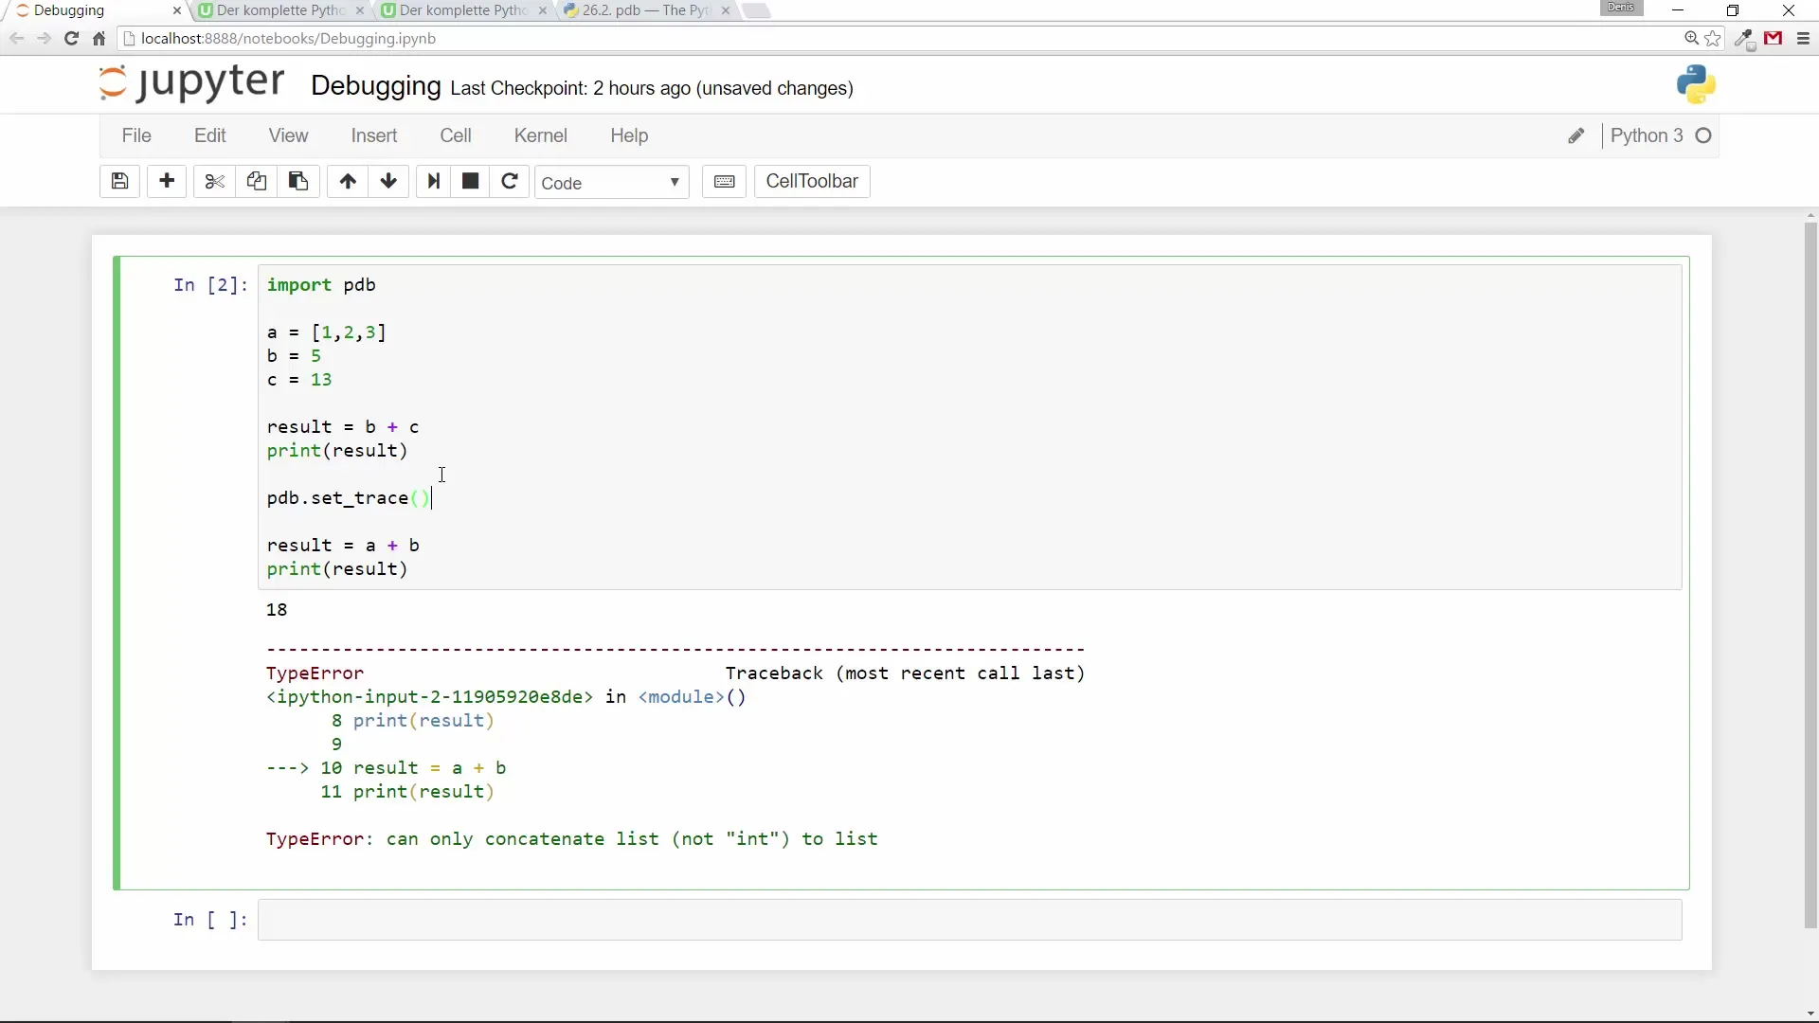Screen dimensions: 1819x1023
Task: Open a new browser tab
Action: (x=756, y=10)
